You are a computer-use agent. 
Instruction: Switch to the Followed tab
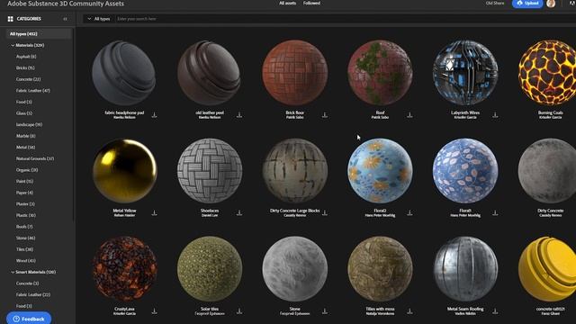click(311, 3)
